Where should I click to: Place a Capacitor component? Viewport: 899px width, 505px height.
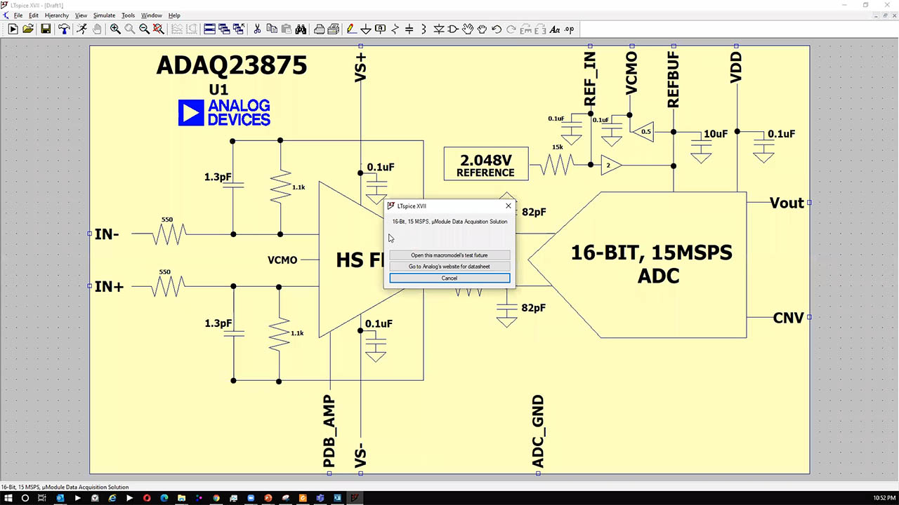coord(409,29)
